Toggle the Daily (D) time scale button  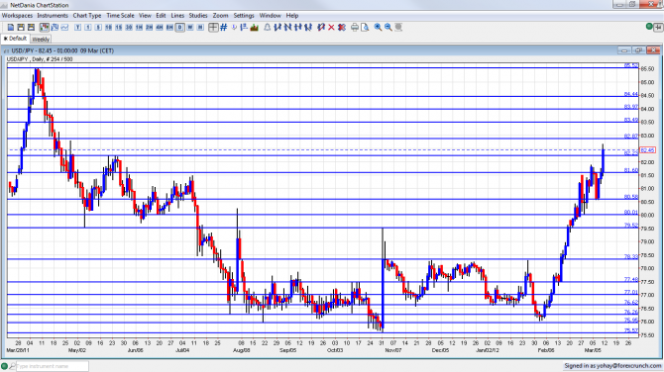click(180, 28)
